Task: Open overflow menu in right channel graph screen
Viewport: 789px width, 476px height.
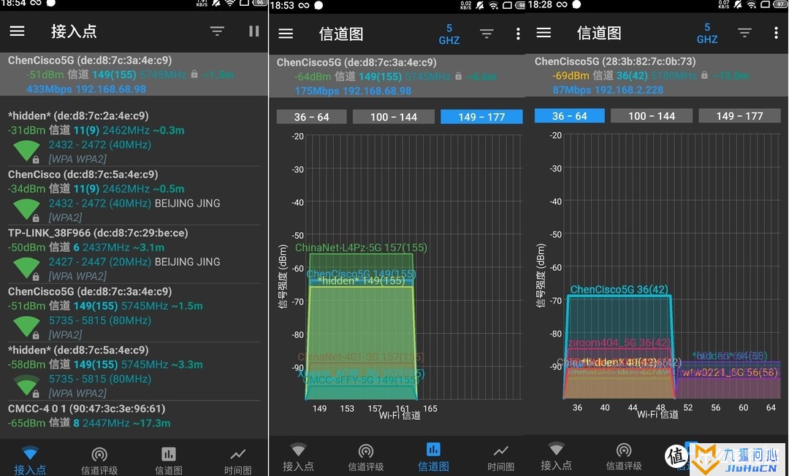Action: (776, 33)
